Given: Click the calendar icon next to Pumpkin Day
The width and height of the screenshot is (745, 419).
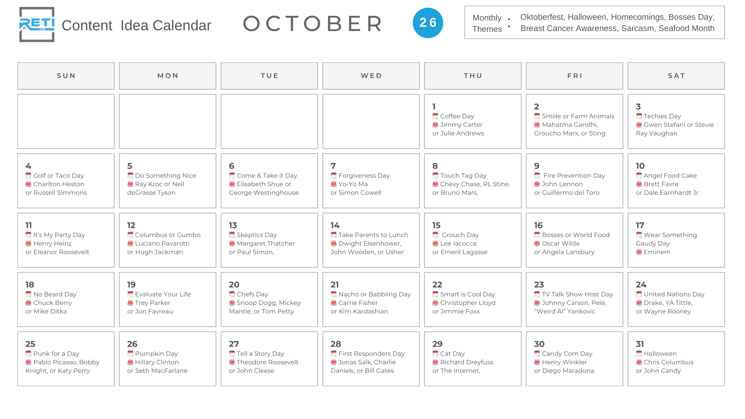Looking at the screenshot, I should (x=130, y=353).
